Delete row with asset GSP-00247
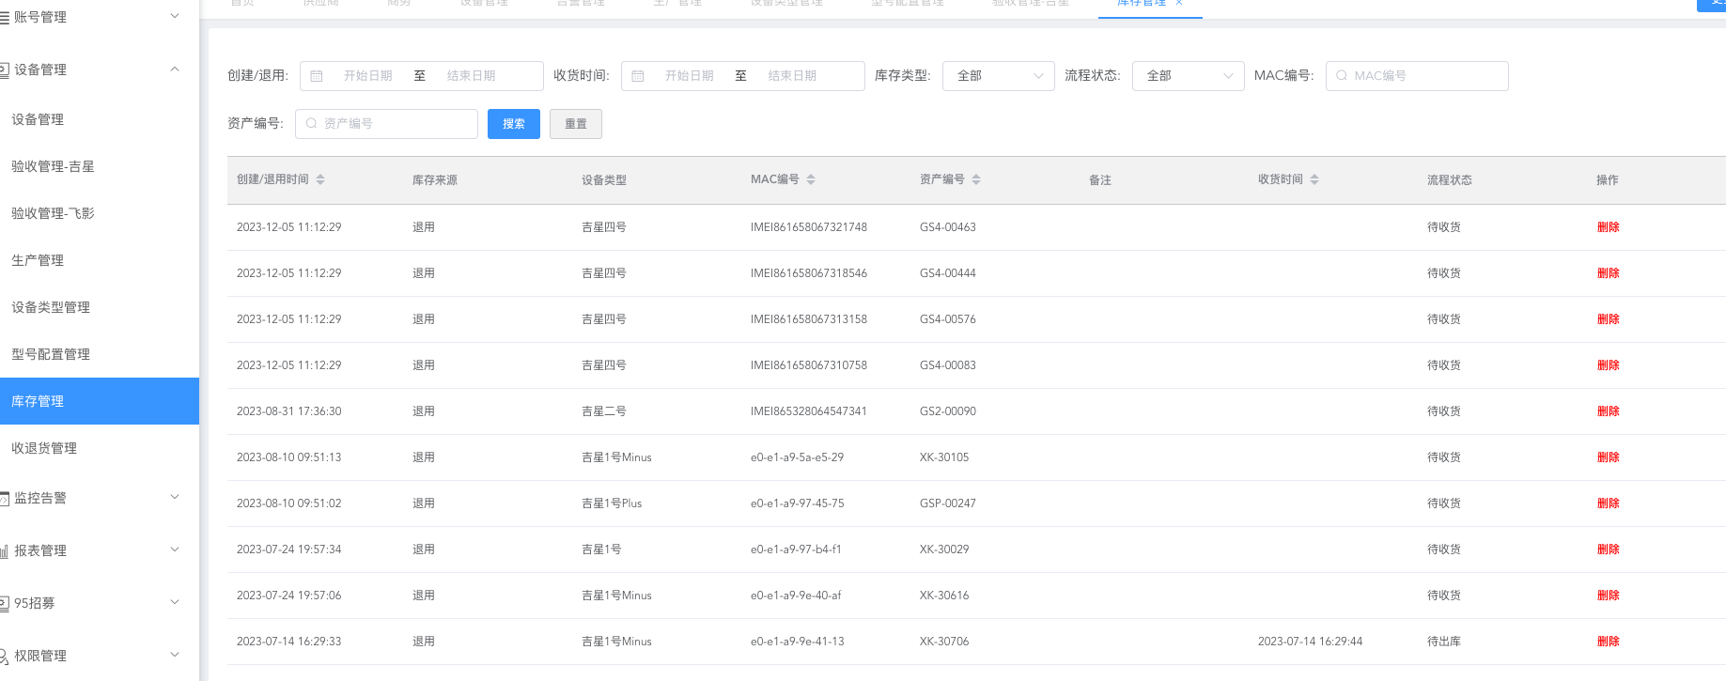Viewport: 1726px width, 681px height. tap(1608, 503)
